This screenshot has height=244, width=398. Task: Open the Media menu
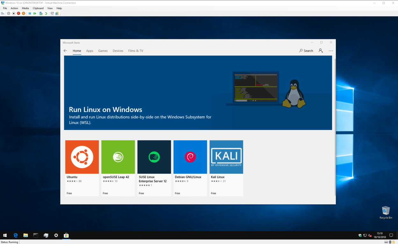(25, 8)
